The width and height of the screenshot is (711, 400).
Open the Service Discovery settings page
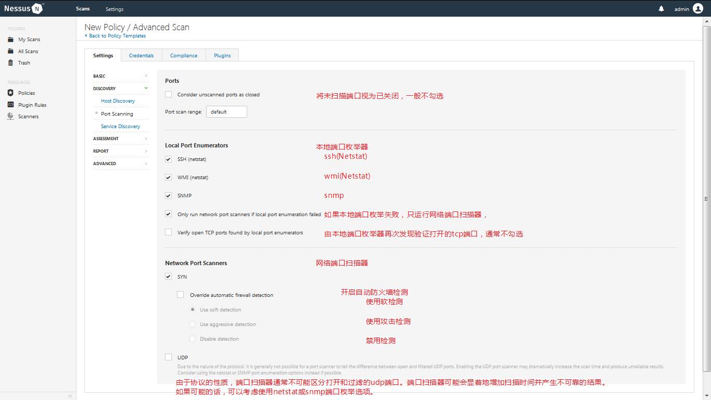coord(121,126)
